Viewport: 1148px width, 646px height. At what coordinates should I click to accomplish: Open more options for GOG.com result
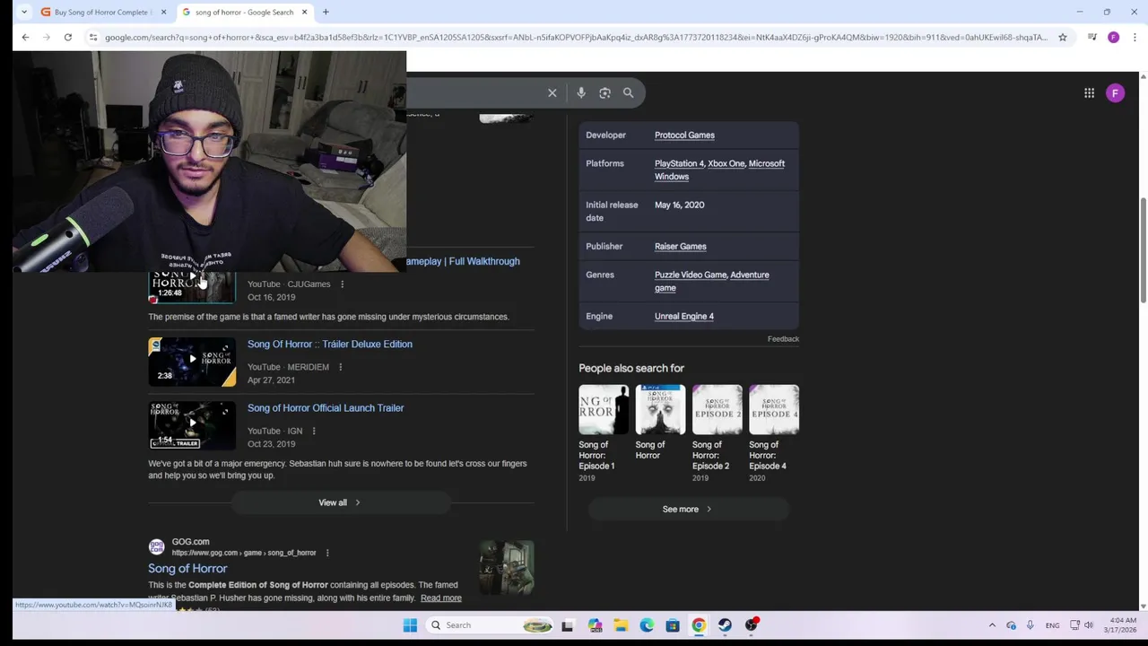pos(327,553)
